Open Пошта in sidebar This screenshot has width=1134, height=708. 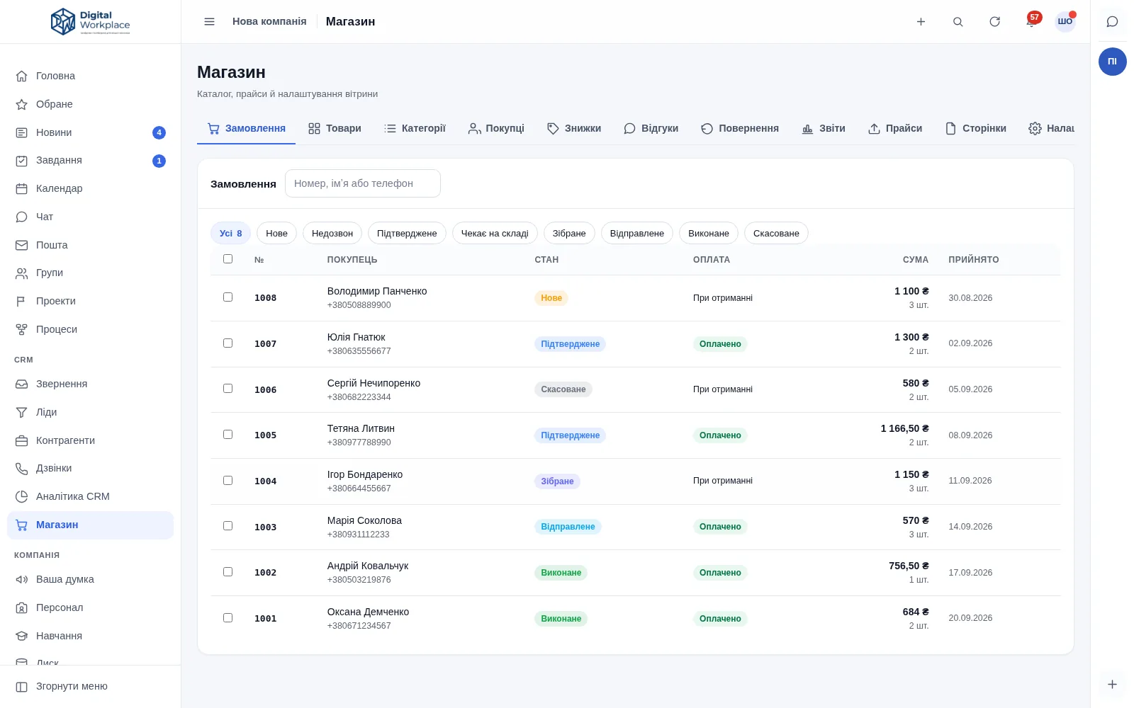(90, 245)
